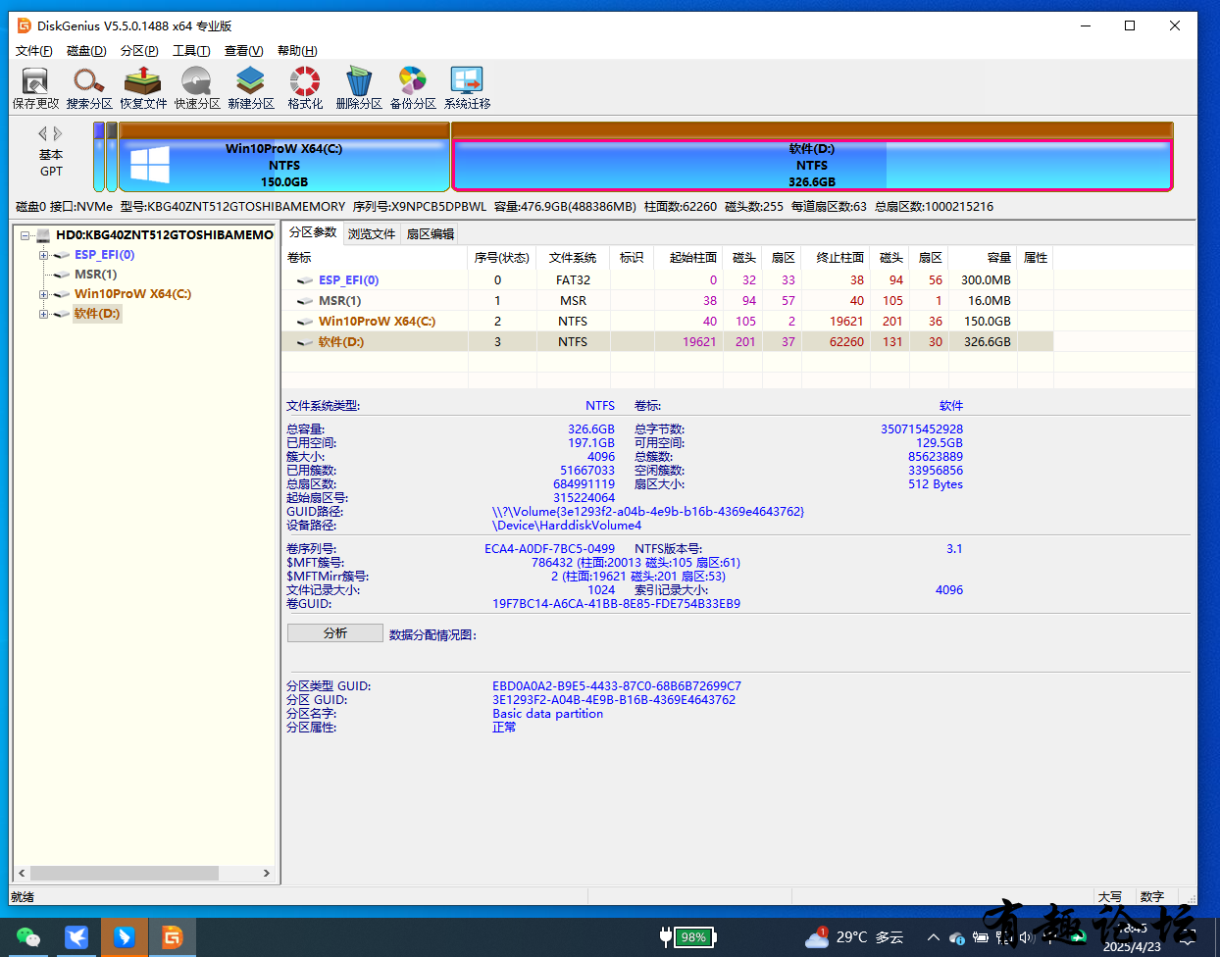Open the 分区(P) menu
The height and width of the screenshot is (957, 1220).
pos(139,51)
